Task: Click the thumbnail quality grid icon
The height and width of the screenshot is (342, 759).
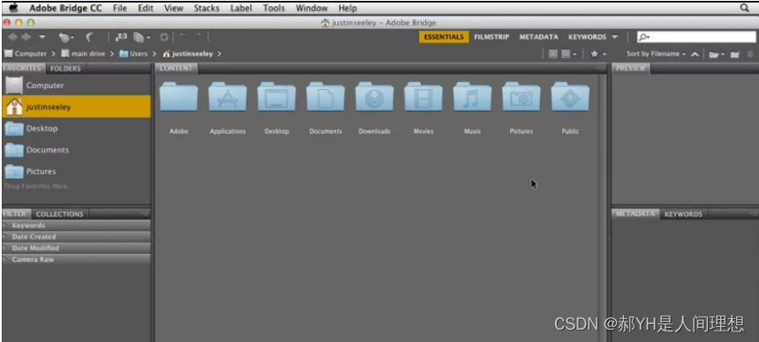Action: click(552, 54)
